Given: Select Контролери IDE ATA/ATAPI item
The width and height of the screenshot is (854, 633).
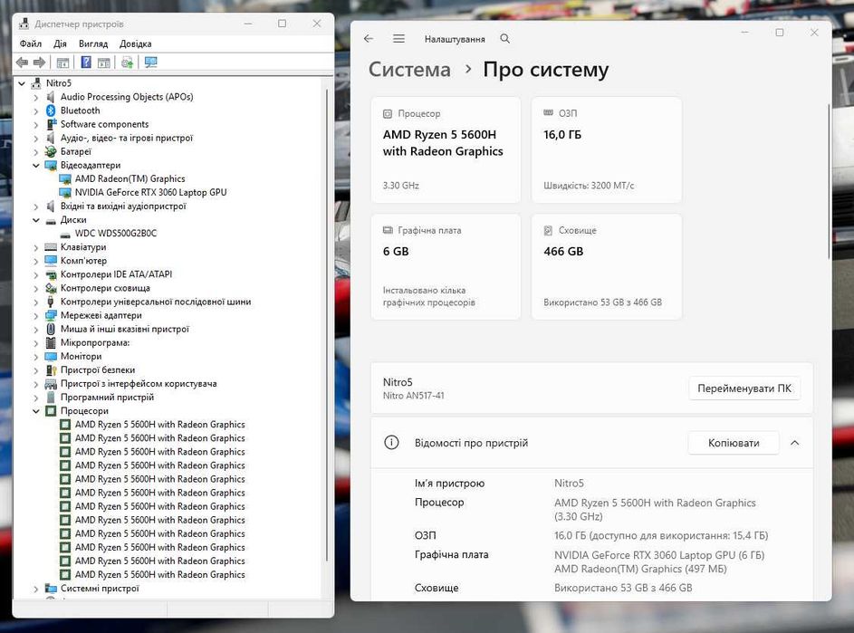Looking at the screenshot, I should (116, 274).
